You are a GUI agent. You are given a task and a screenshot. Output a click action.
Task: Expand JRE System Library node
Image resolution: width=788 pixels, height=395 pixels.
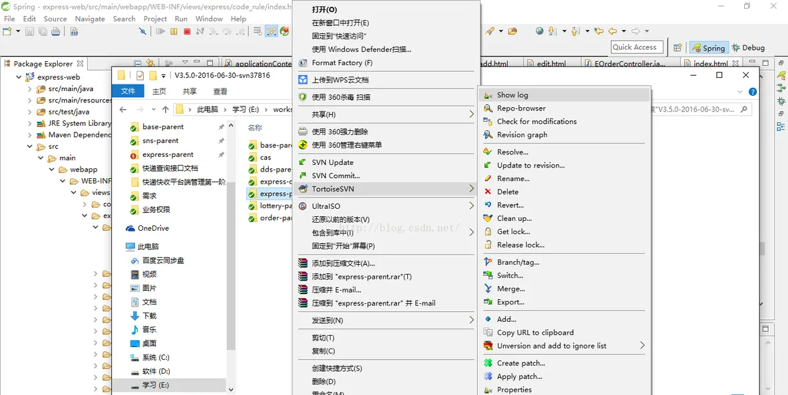[30, 123]
